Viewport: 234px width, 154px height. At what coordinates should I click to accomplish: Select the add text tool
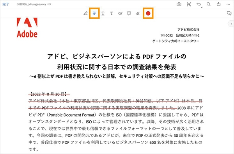(112, 13)
